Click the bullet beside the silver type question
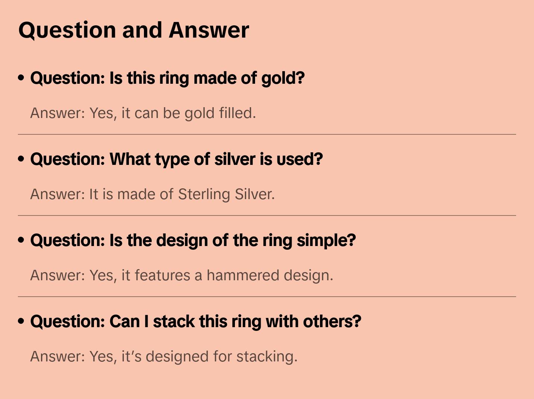Screen dimensions: 534x399 click(x=21, y=159)
